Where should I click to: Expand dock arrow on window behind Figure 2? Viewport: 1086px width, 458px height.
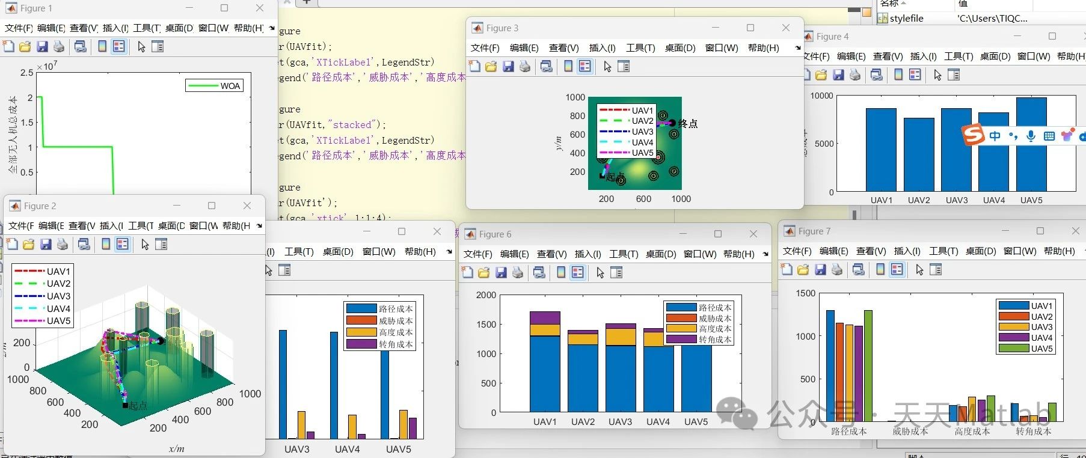pyautogui.click(x=449, y=251)
